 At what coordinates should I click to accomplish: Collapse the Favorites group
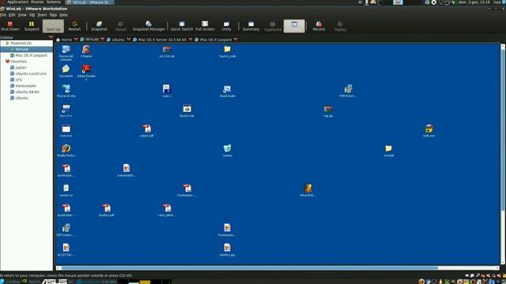[x=7, y=62]
